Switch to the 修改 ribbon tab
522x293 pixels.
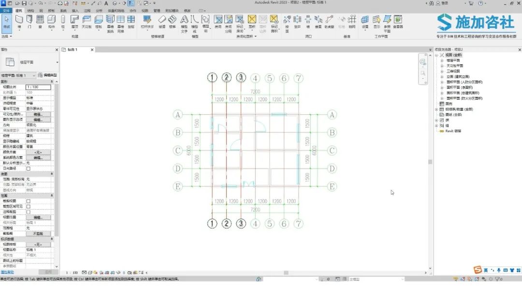(188, 11)
